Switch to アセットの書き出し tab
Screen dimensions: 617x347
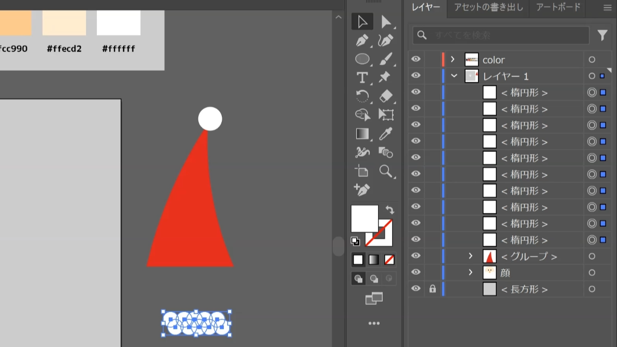click(488, 8)
